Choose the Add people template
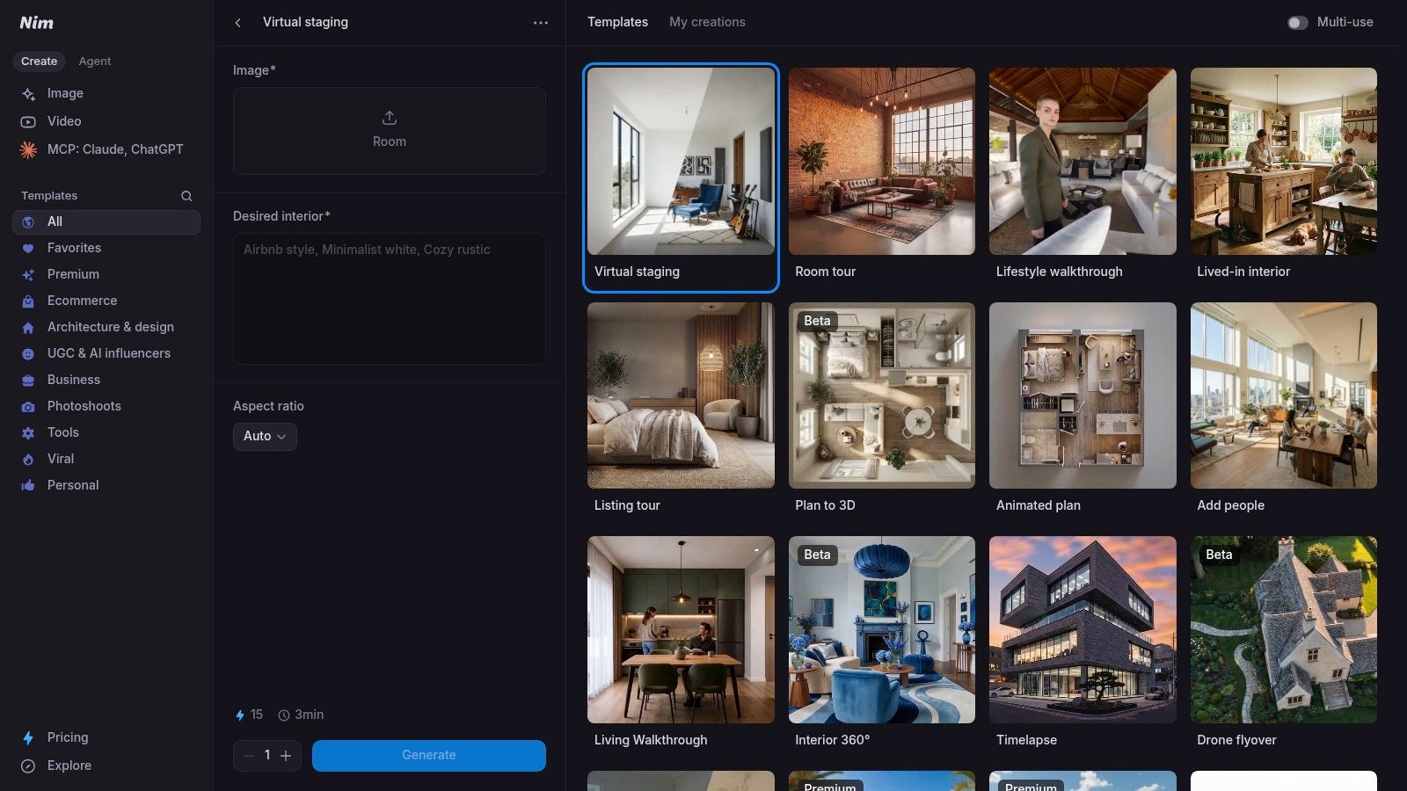1407x791 pixels. click(1284, 395)
